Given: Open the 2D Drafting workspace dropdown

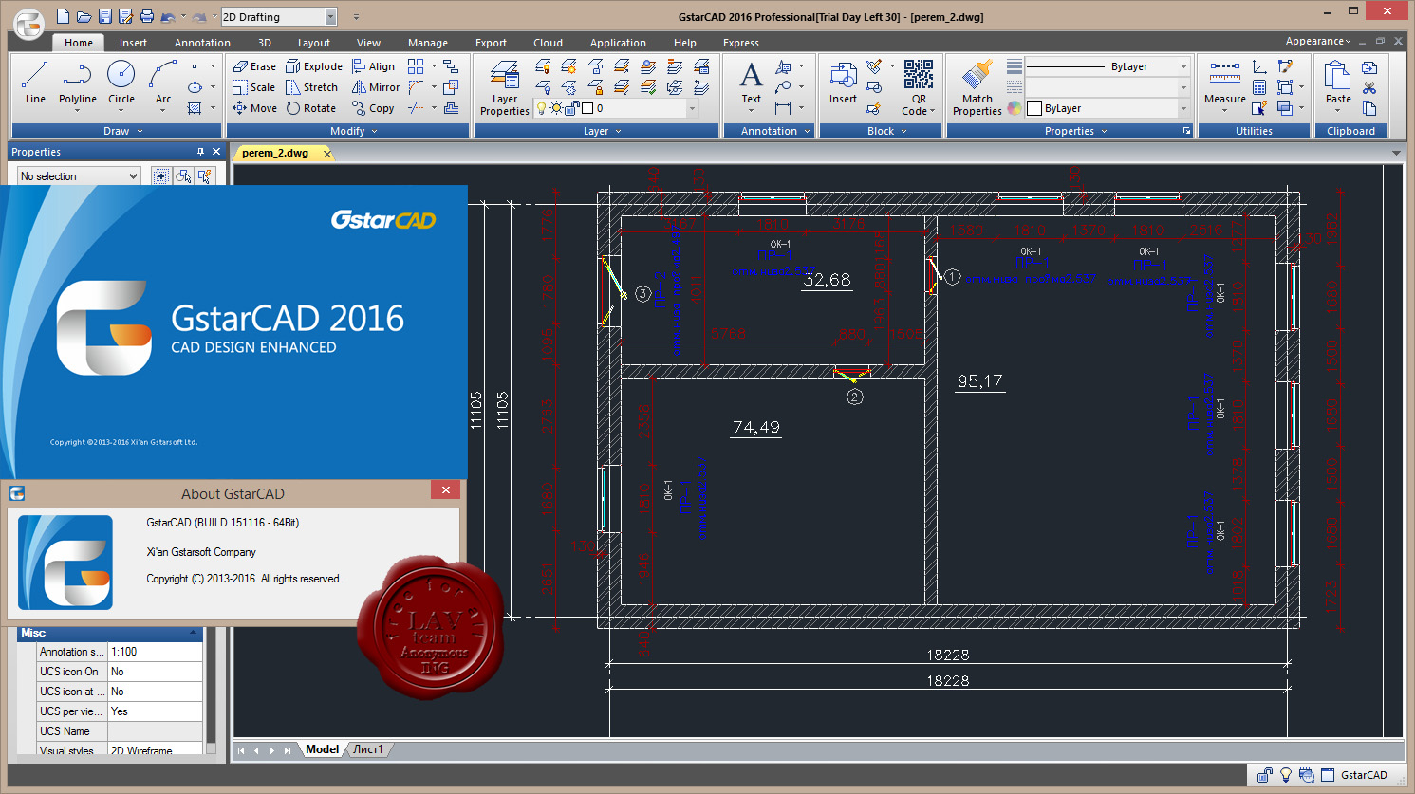Looking at the screenshot, I should pos(331,17).
